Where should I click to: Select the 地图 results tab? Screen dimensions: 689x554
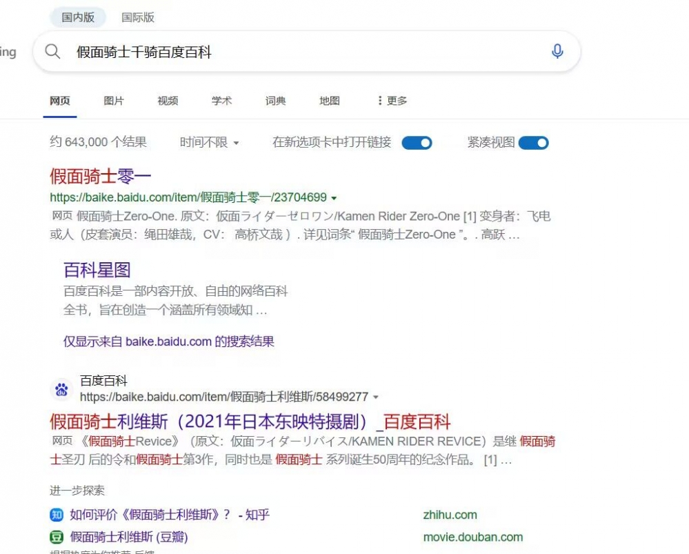330,101
